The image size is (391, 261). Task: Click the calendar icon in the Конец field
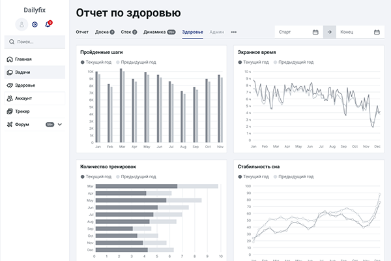click(377, 32)
